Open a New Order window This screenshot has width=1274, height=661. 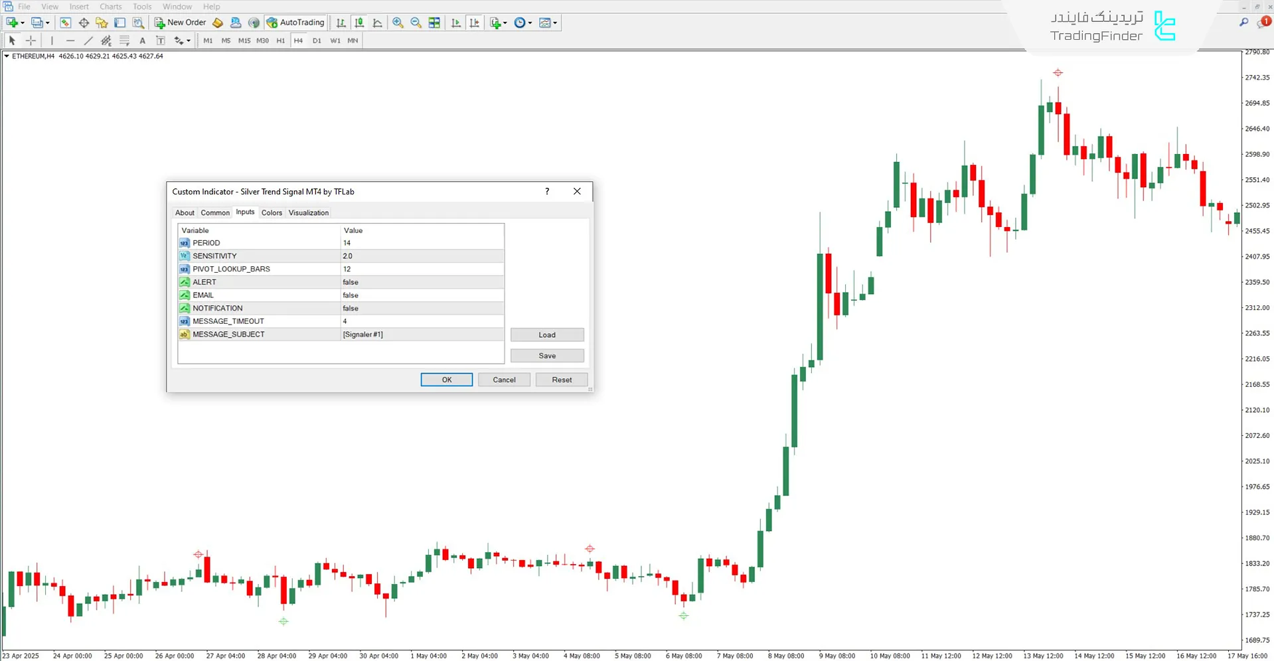tap(179, 22)
